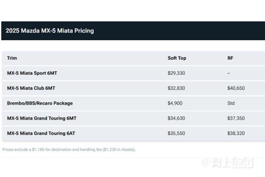Select the $40,650 RF price

tap(236, 88)
